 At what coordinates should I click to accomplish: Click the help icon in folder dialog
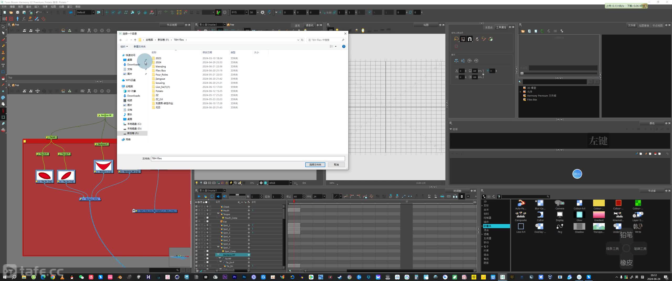coord(344,46)
